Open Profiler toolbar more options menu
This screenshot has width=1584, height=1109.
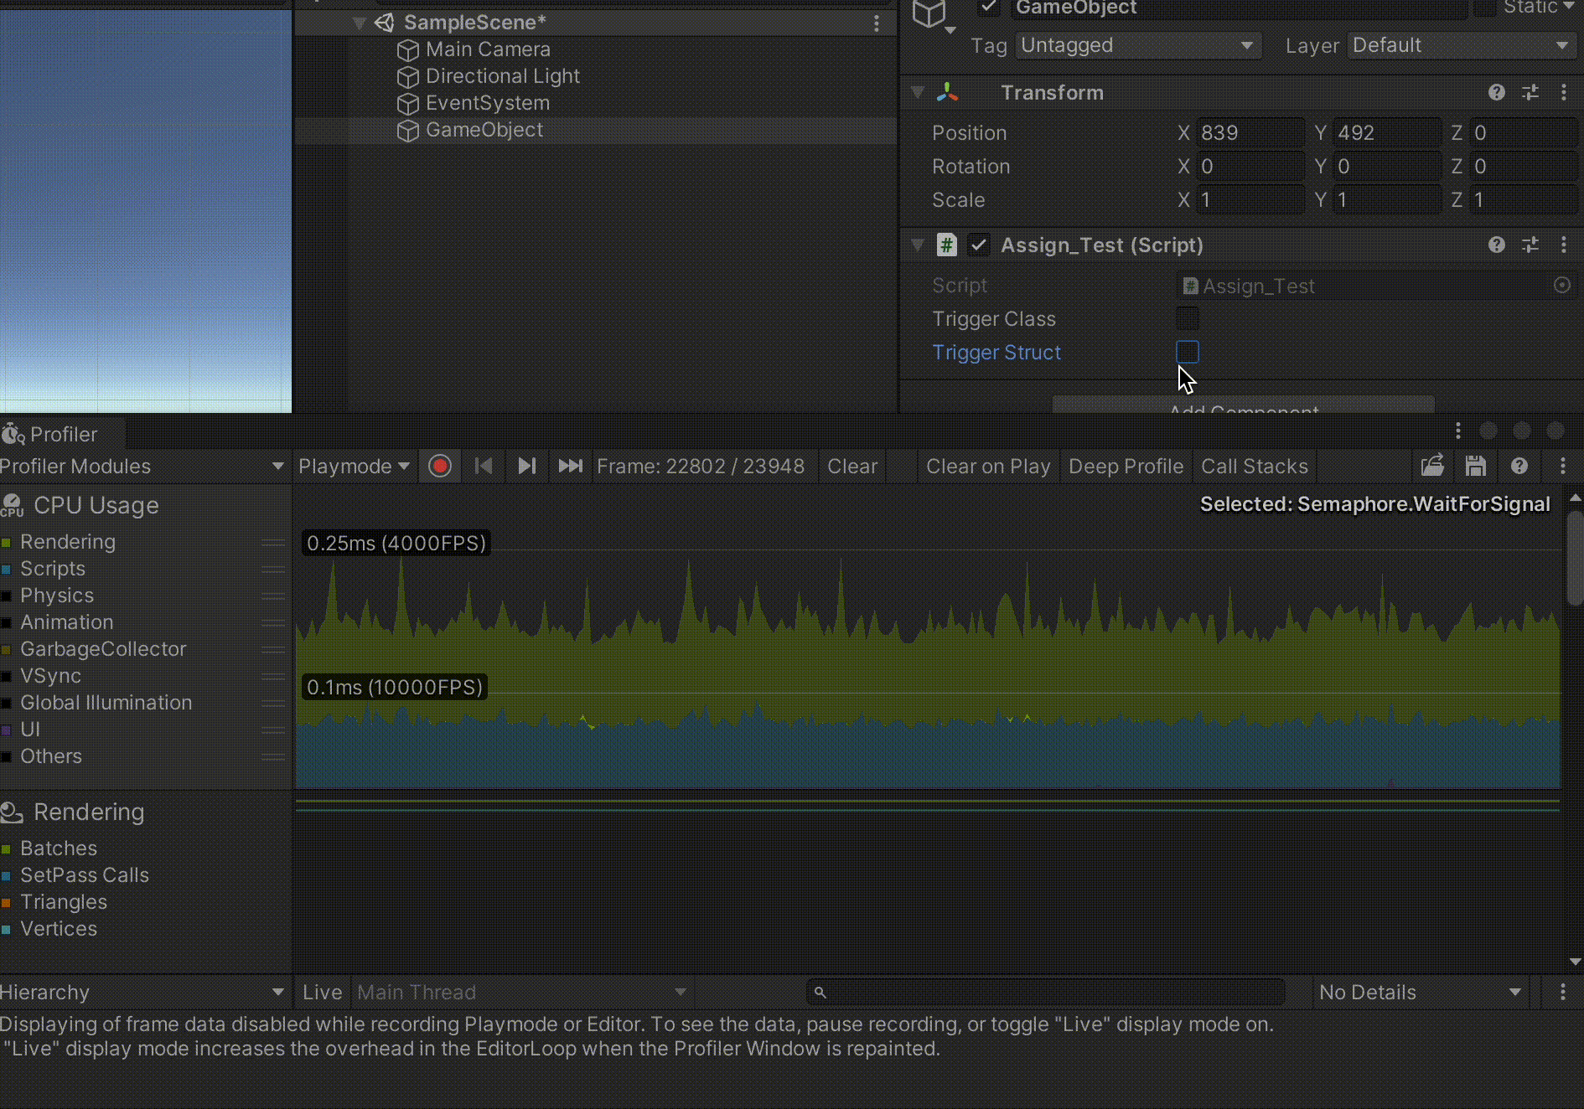(1563, 466)
